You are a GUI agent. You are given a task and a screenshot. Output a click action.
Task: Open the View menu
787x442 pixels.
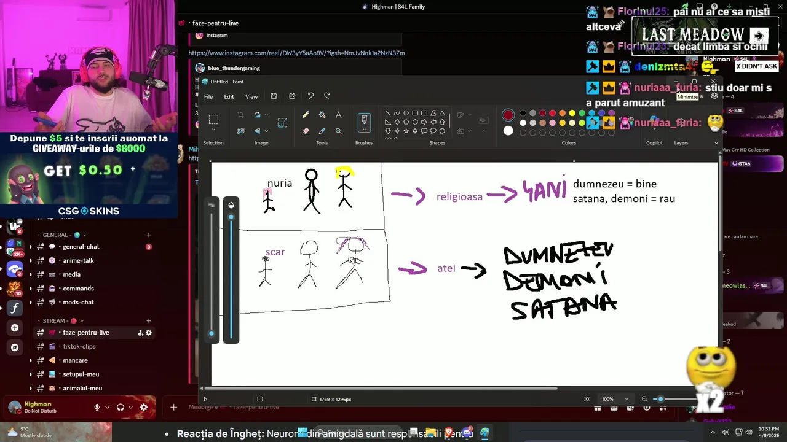click(x=251, y=96)
